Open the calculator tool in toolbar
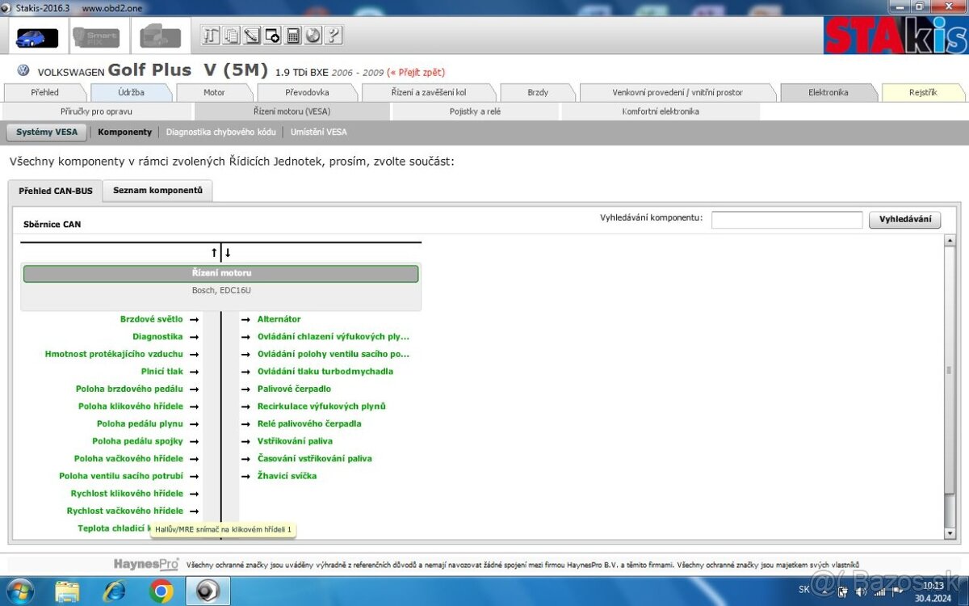The height and width of the screenshot is (606, 969). 293,36
